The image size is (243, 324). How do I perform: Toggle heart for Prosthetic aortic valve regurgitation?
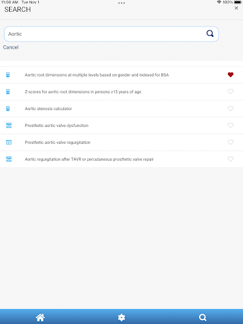click(x=231, y=142)
